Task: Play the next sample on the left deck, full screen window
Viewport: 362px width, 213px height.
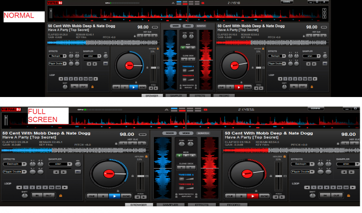Action: (x=63, y=172)
